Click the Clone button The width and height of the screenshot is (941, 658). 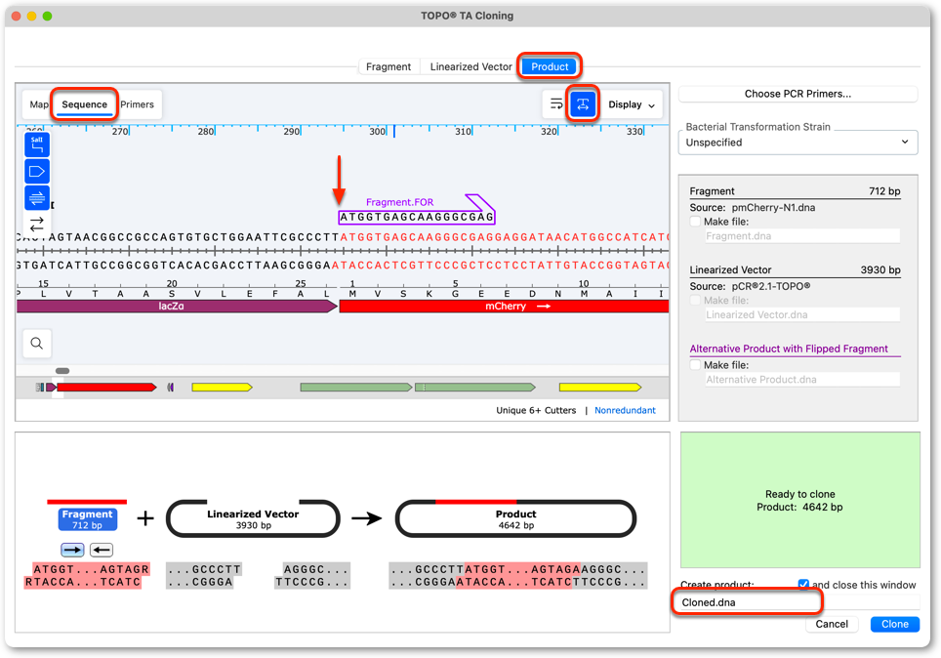[x=894, y=625]
